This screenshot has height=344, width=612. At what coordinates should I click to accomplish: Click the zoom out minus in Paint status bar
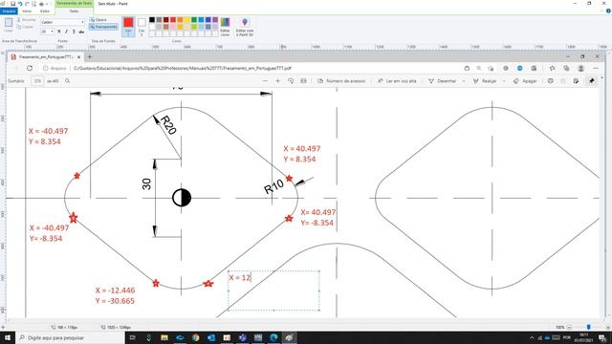(570, 327)
